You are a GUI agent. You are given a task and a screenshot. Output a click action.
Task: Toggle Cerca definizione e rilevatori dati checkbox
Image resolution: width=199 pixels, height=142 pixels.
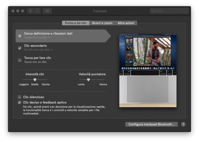click(x=20, y=36)
